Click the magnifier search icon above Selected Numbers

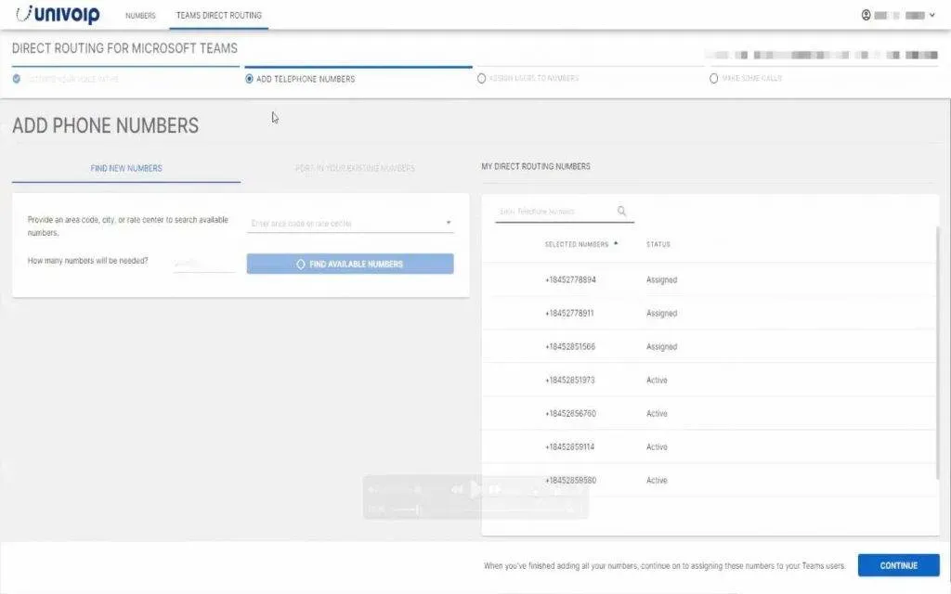click(620, 210)
